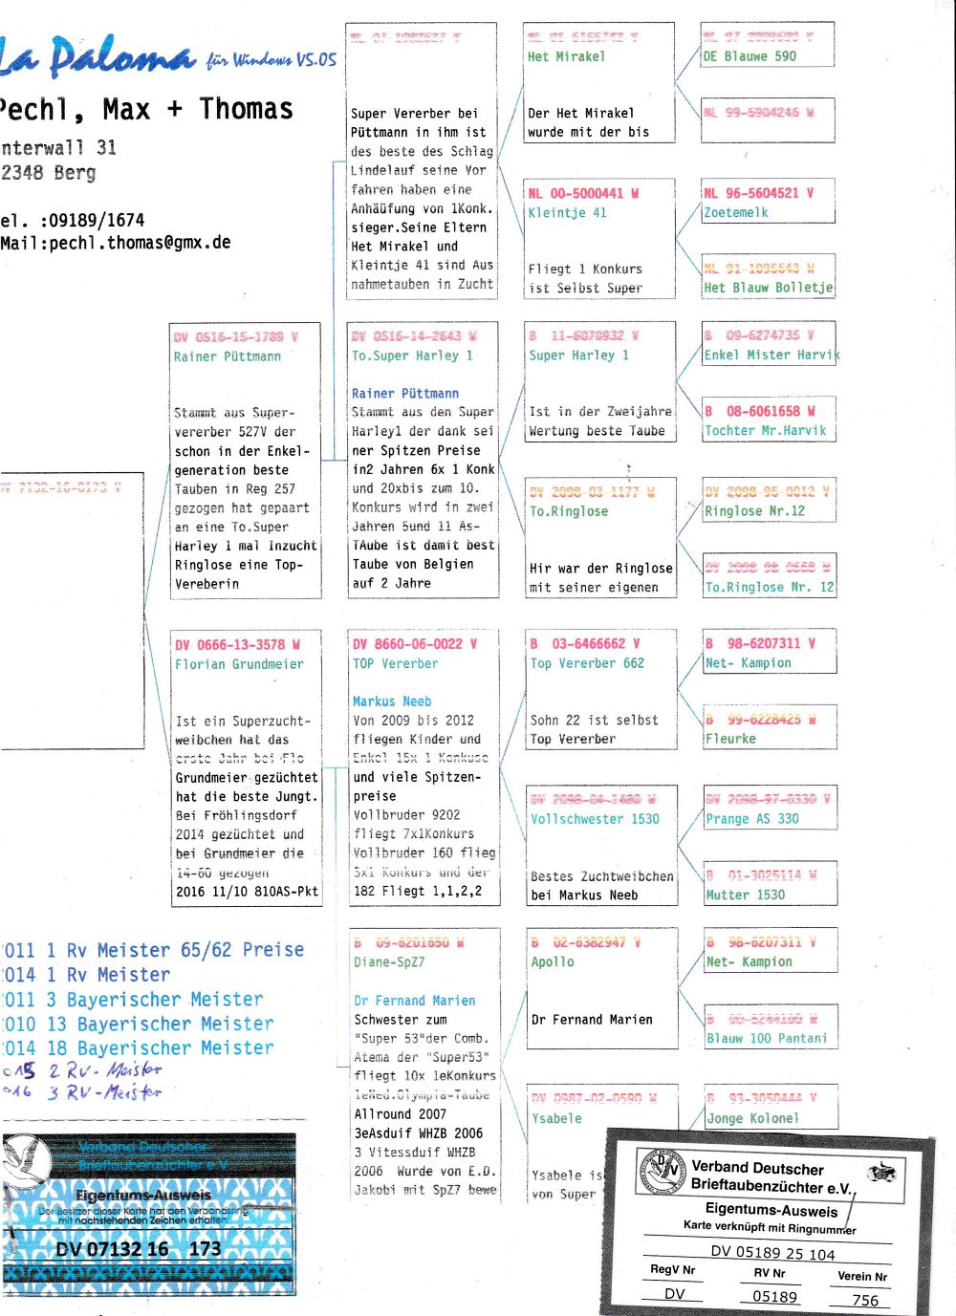Click the Tochter Mr.Harvik box
The height and width of the screenshot is (1316, 956).
pos(769,421)
